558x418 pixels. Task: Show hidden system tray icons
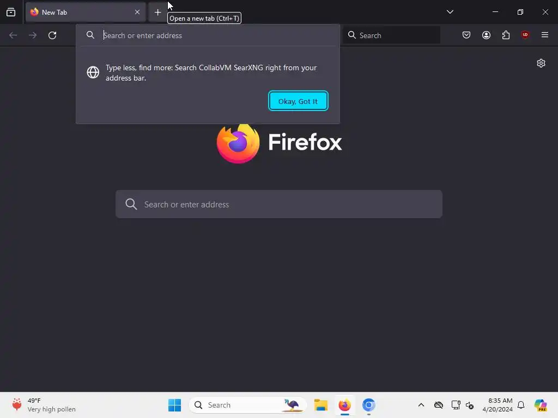click(x=421, y=405)
